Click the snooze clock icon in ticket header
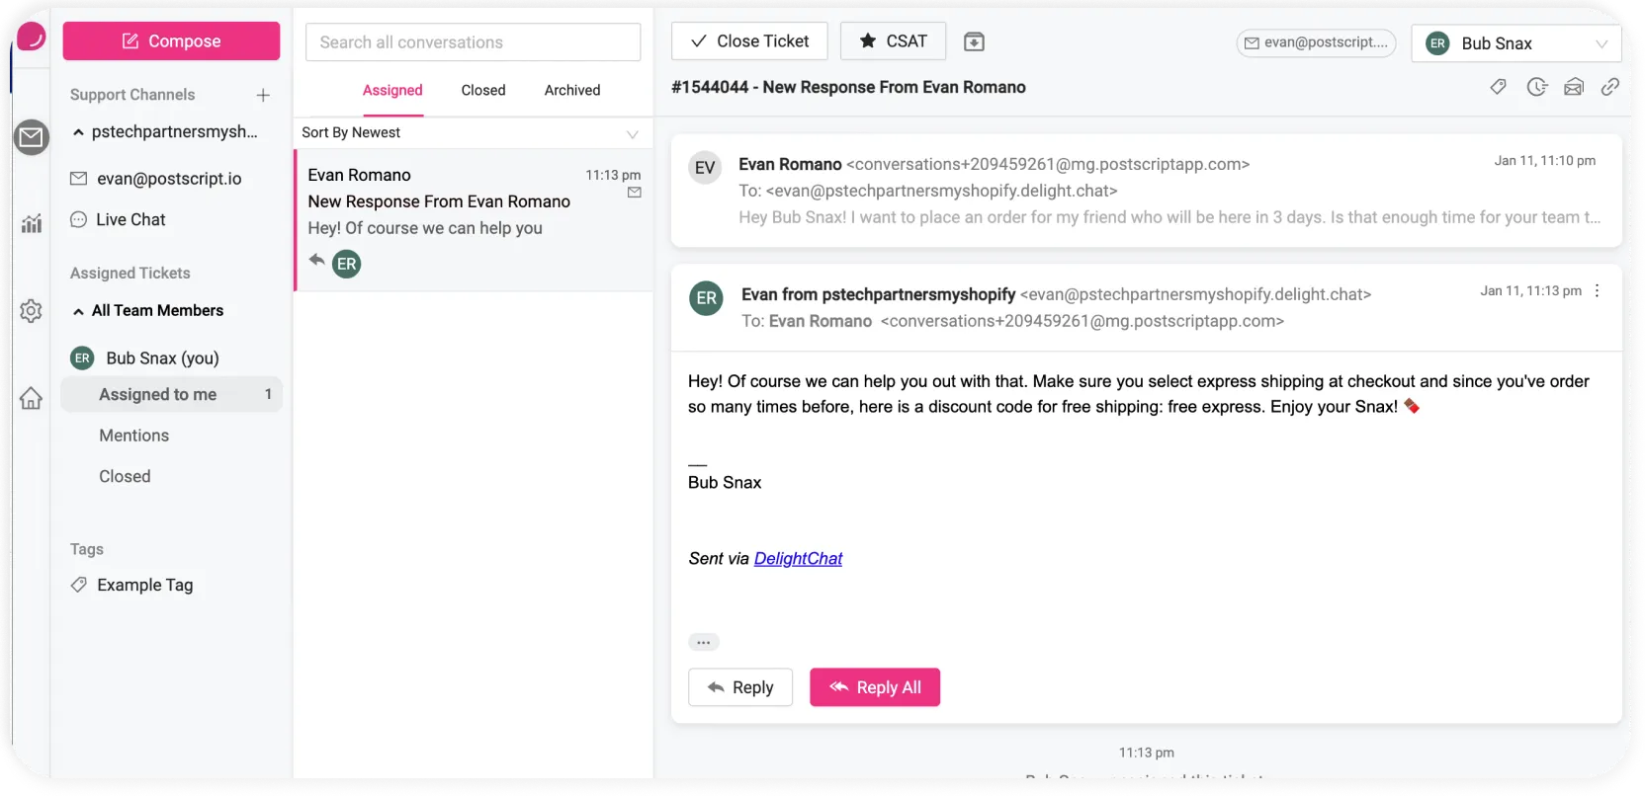 click(1536, 87)
